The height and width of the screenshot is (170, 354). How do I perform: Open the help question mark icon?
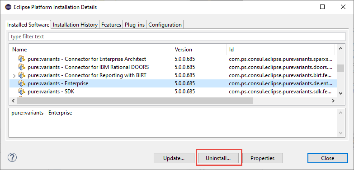point(12,157)
